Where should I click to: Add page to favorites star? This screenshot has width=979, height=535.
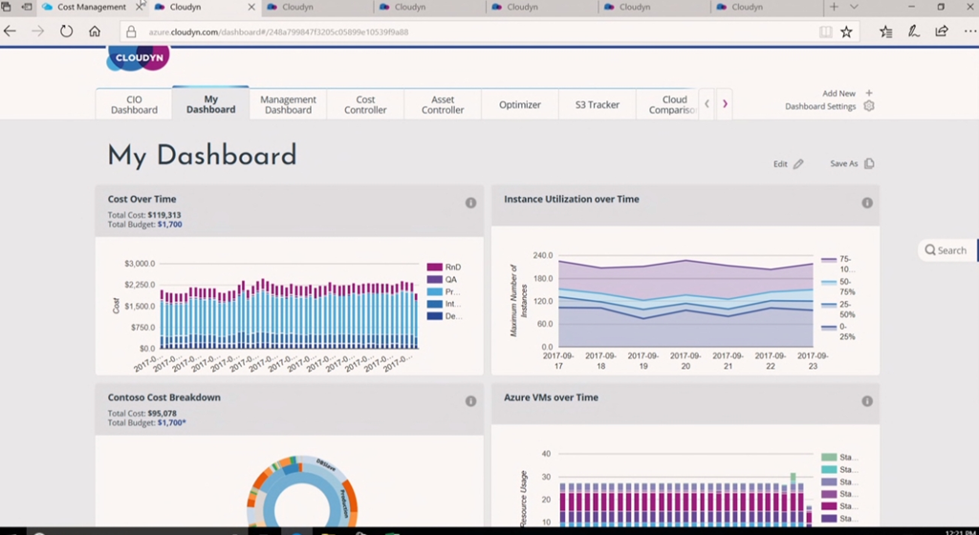click(846, 32)
